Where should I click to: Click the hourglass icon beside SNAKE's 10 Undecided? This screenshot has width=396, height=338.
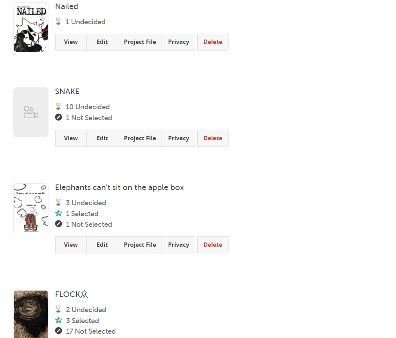58,106
